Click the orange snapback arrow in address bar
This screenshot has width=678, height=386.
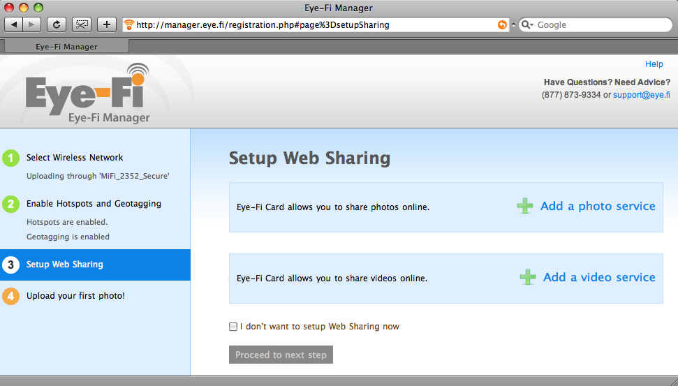(x=502, y=24)
